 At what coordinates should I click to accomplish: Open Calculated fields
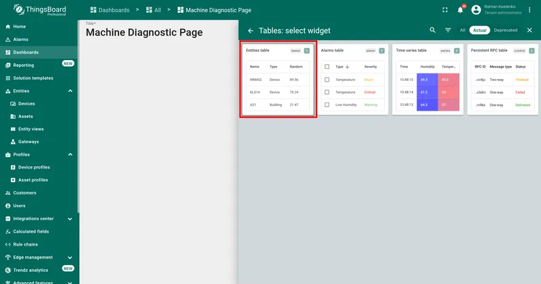(39, 231)
